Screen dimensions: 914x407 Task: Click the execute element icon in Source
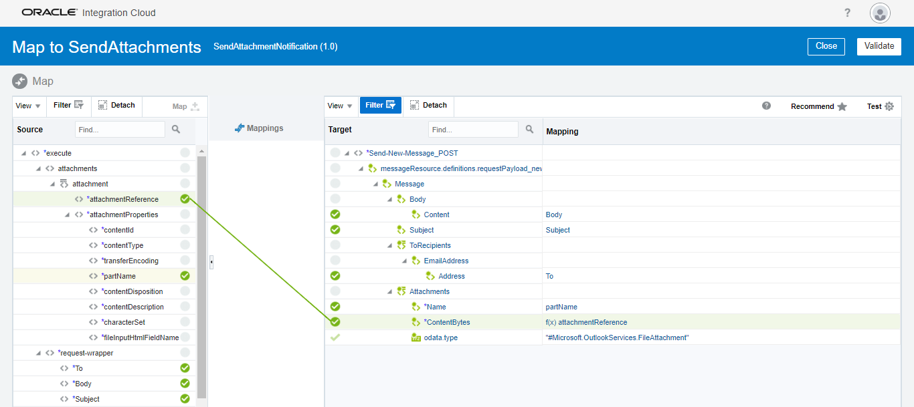coord(35,153)
